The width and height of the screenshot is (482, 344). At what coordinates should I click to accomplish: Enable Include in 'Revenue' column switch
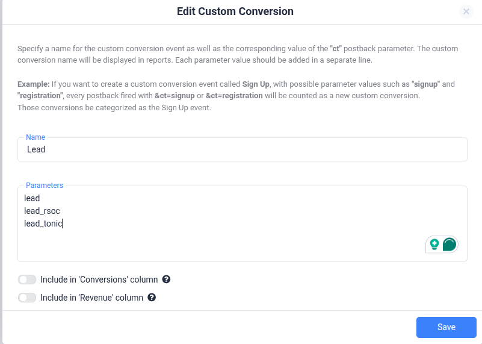pyautogui.click(x=27, y=298)
